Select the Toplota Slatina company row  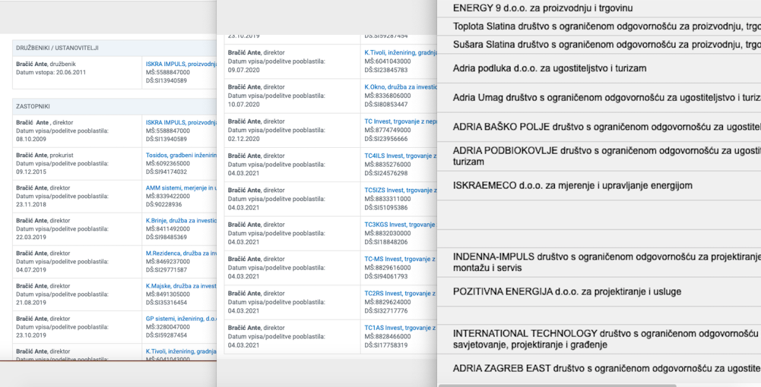(x=599, y=26)
